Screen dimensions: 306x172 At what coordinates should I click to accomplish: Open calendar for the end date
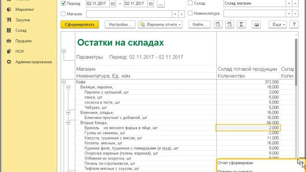pyautogui.click(x=151, y=4)
